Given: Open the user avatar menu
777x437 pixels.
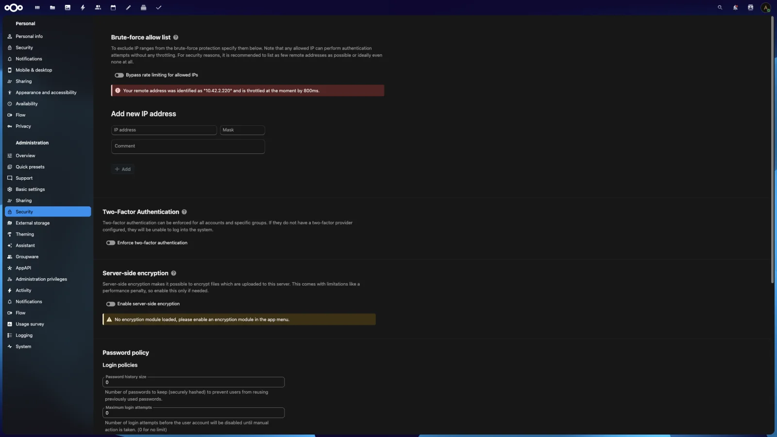Looking at the screenshot, I should [x=766, y=7].
